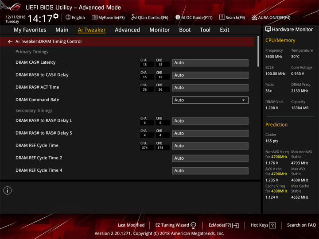Click the English language globe icon
Viewport: 319px width, 239px height.
point(68,17)
